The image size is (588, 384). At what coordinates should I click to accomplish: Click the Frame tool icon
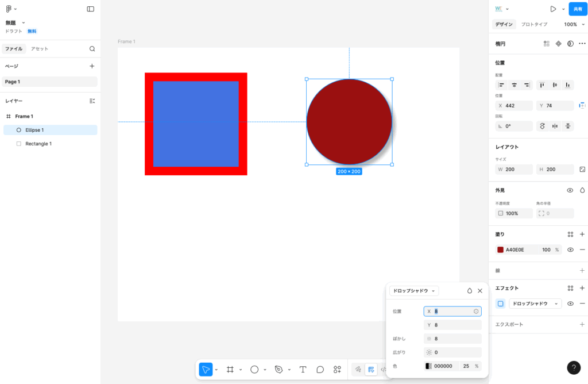tap(230, 370)
